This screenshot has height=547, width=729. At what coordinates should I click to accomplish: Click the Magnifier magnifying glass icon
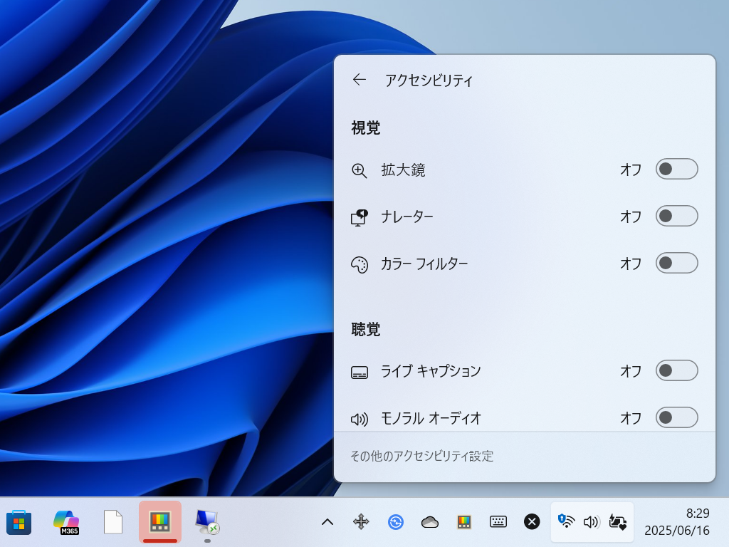pyautogui.click(x=360, y=170)
